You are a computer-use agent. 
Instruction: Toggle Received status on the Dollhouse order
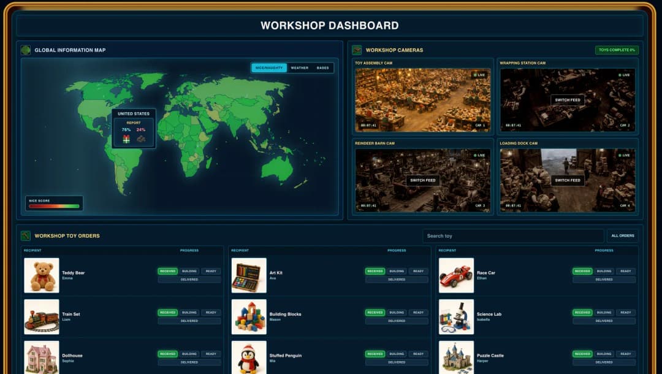167,354
